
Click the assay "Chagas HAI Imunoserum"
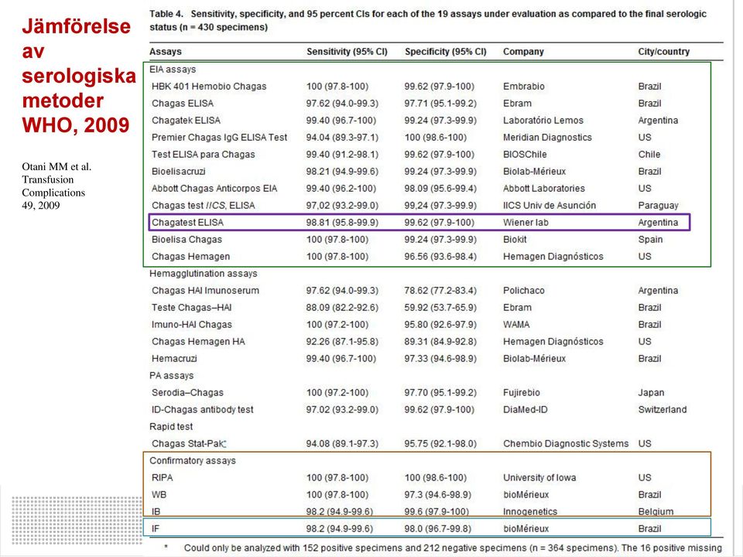tap(205, 291)
